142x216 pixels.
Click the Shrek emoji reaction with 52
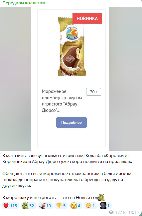tap(28, 206)
